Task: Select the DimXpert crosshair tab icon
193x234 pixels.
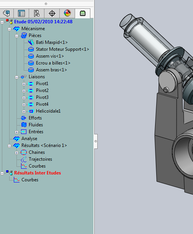Action: point(52,13)
